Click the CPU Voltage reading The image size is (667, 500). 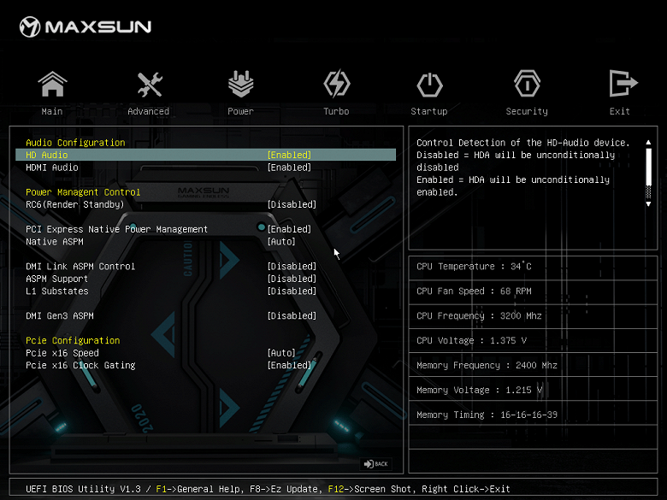pos(471,340)
